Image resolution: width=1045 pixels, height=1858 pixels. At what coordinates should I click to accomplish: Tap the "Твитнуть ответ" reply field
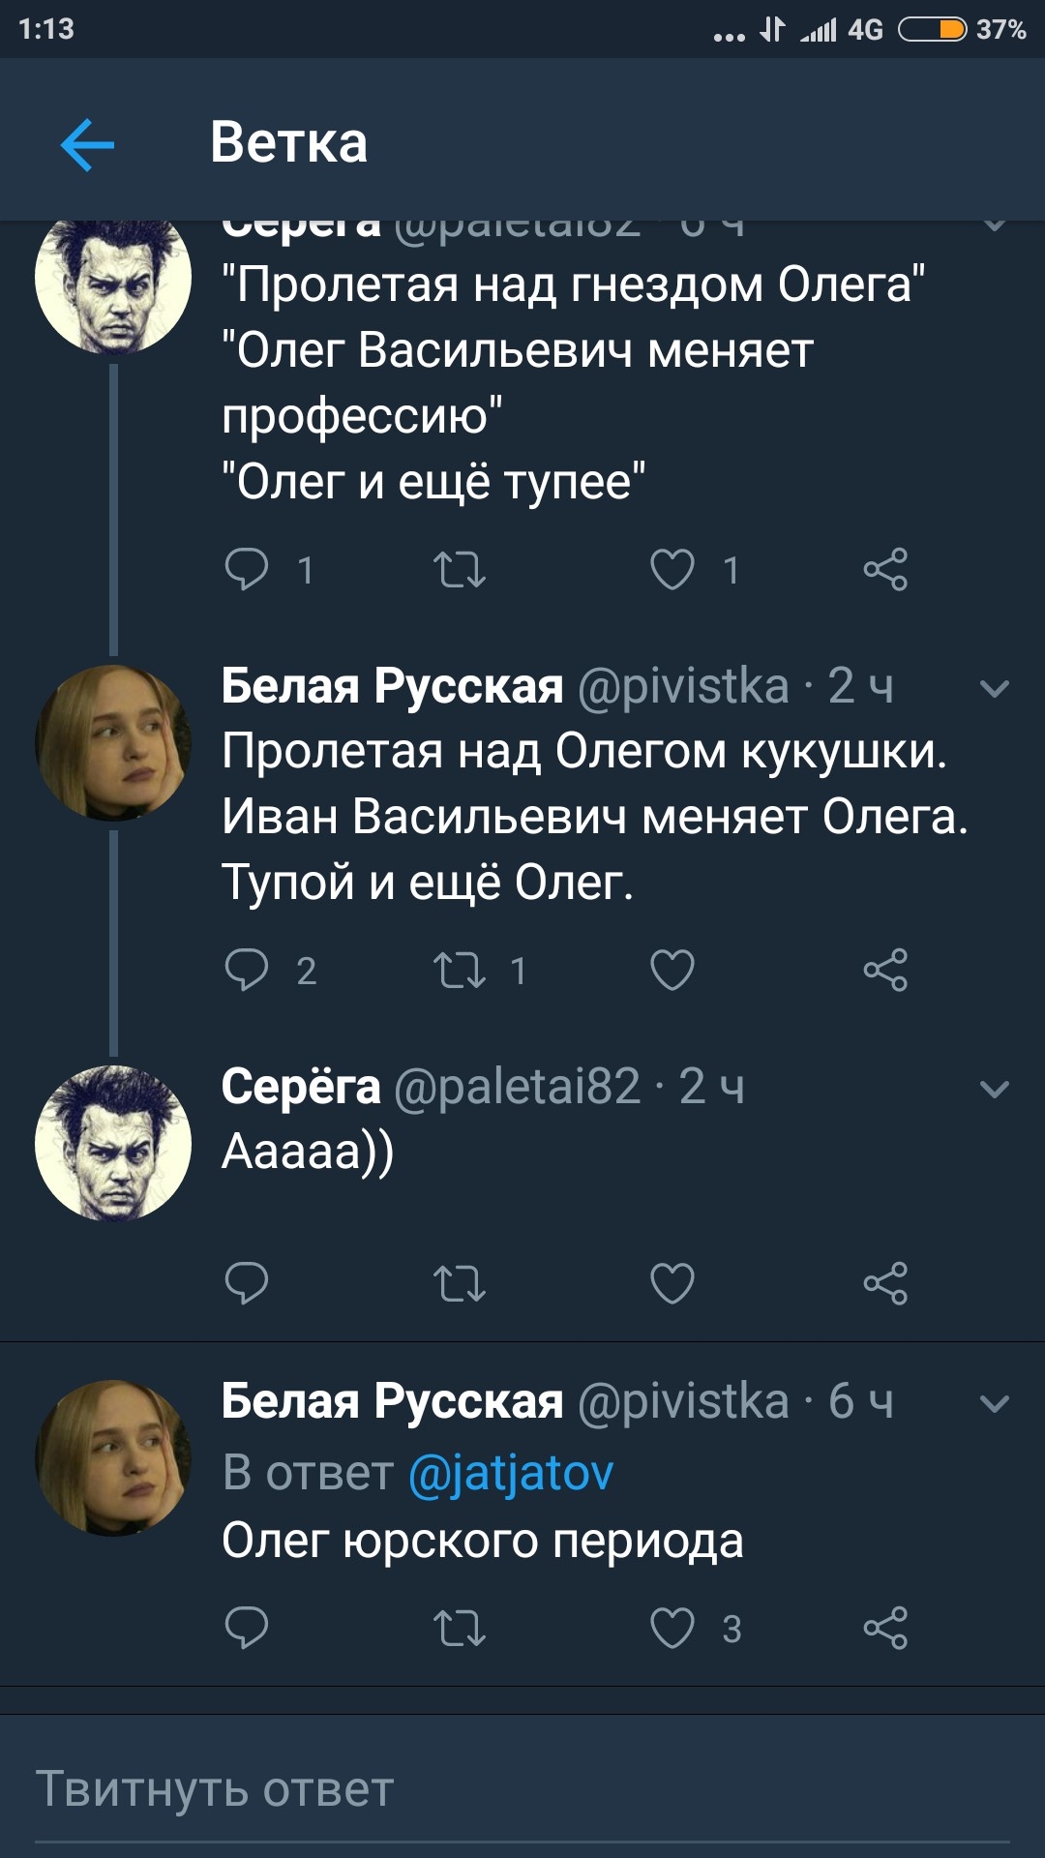[x=522, y=1790]
